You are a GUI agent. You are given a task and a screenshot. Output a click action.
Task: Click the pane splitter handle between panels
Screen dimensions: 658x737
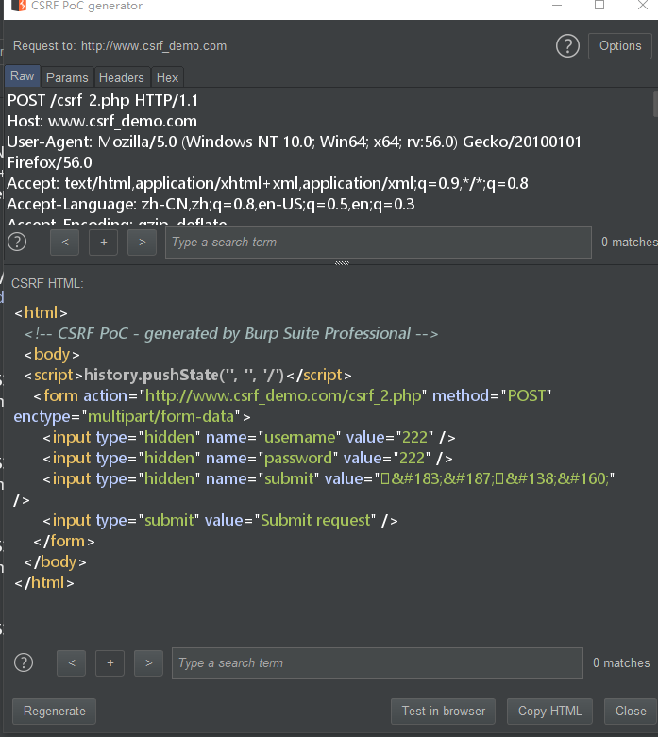[x=342, y=263]
